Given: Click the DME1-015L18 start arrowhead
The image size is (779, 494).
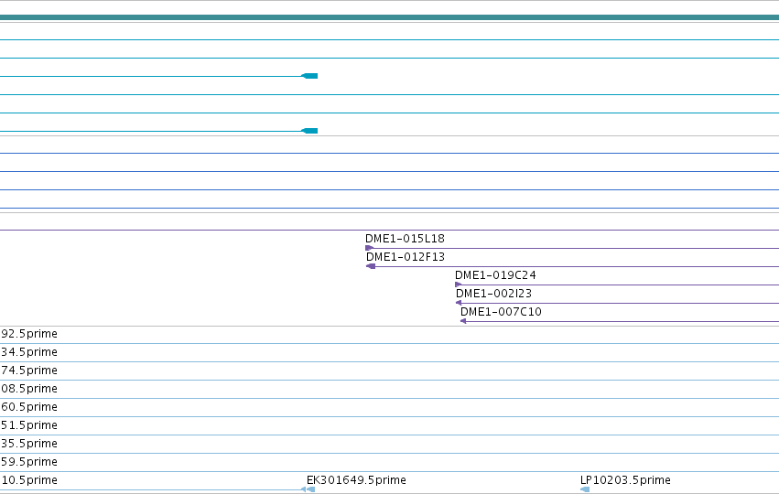Looking at the screenshot, I should pos(369,248).
